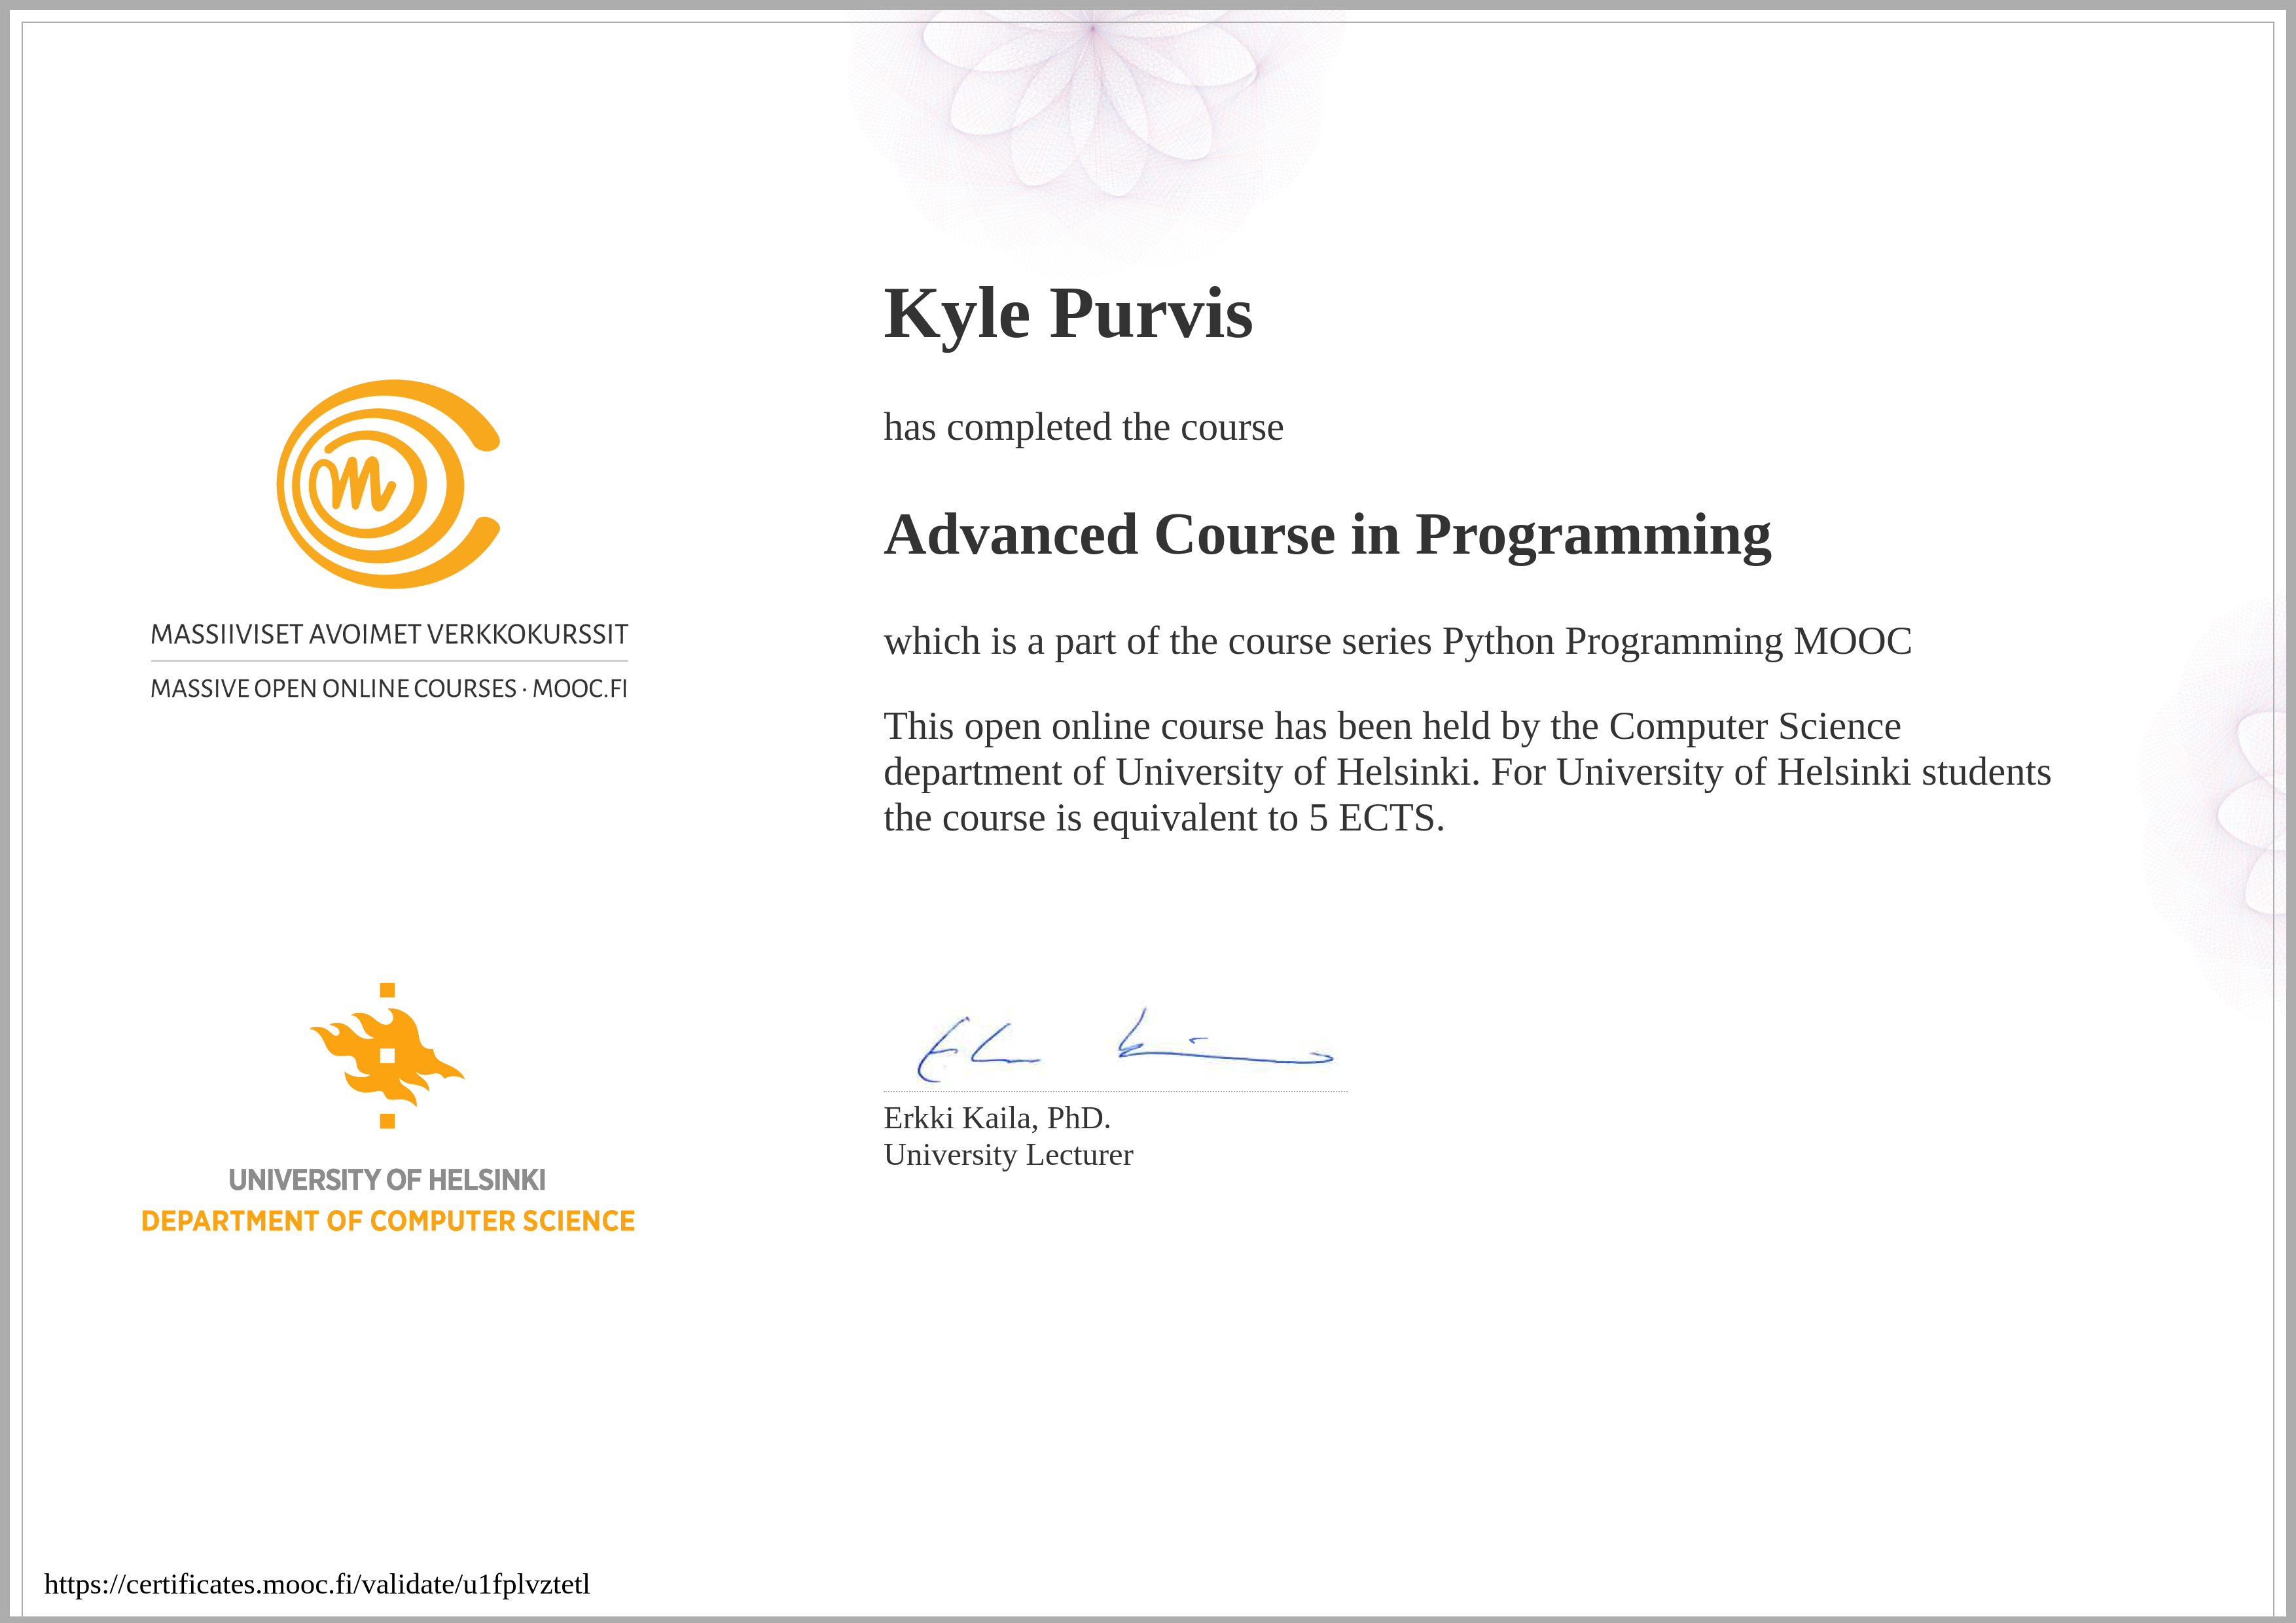Click the DEPARTMENT OF COMPUTER SCIENCE orange text
This screenshot has height=1623, width=2296.
tap(388, 1221)
